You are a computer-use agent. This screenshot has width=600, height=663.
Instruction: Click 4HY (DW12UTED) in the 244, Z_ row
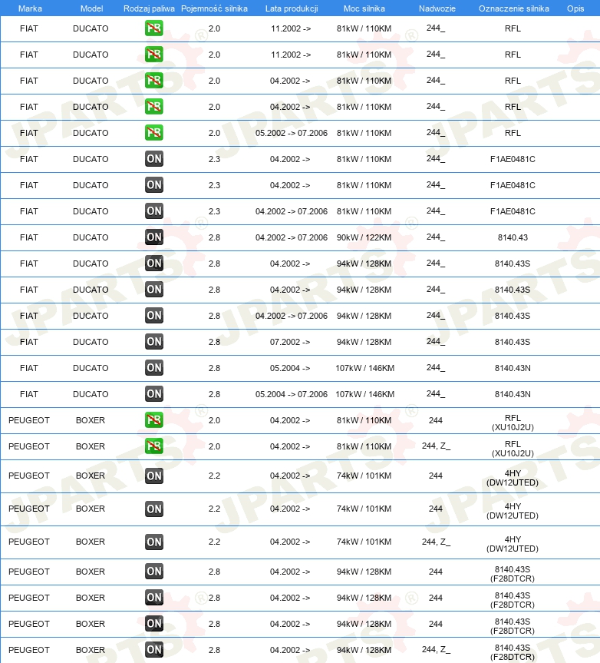[x=513, y=544]
